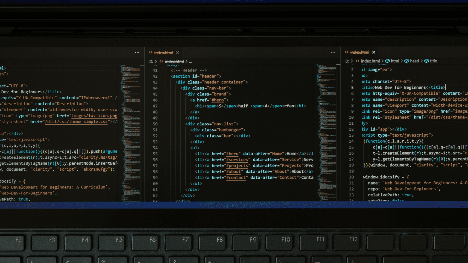Follow the #hero link on line 55
Screen dimensions: 468x263
232,154
